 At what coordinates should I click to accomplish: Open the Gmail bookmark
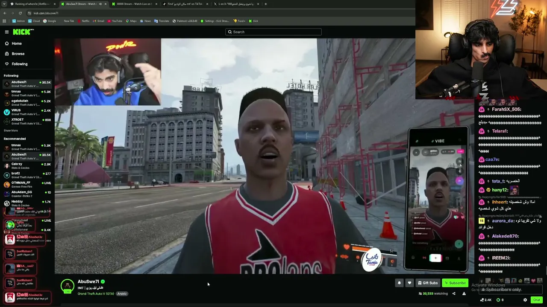pyautogui.click(x=99, y=21)
